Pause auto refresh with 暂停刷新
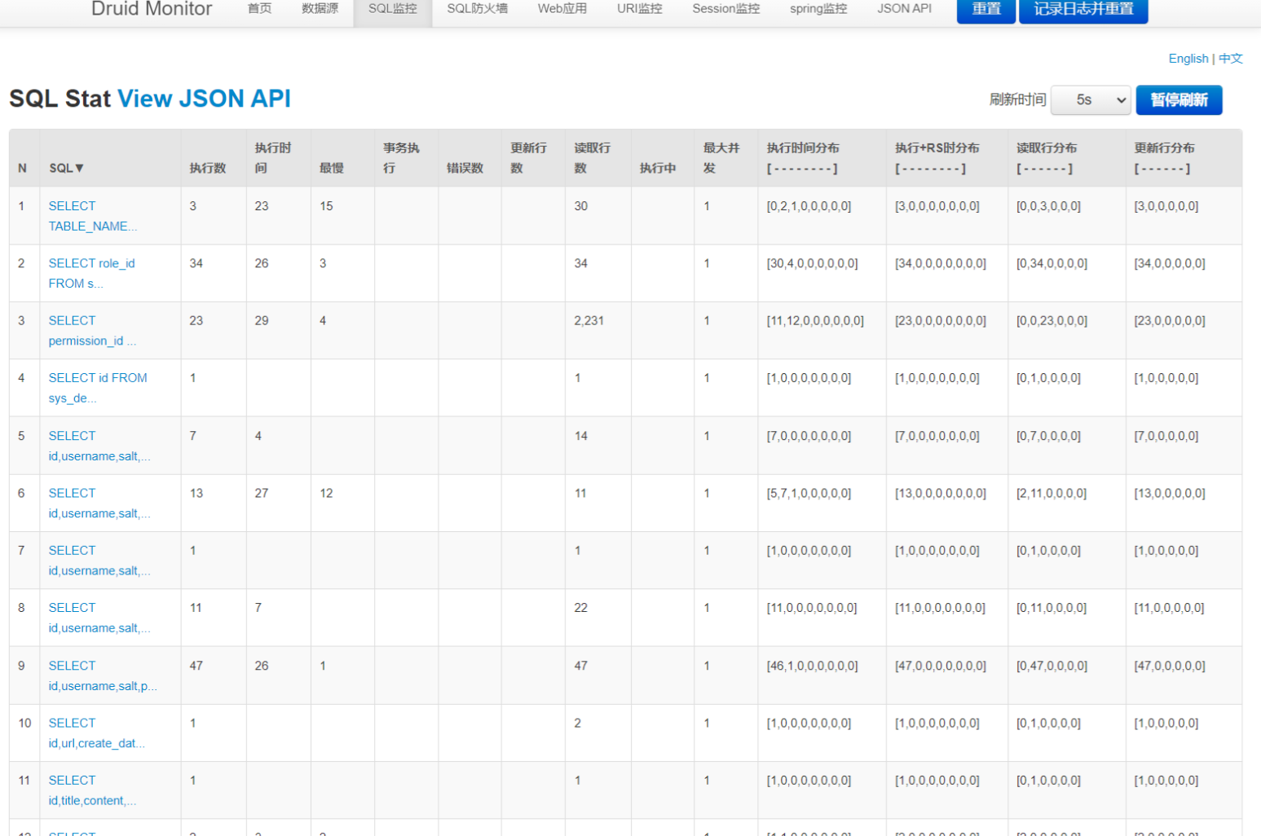Viewport: 1261px width, 836px height. pyautogui.click(x=1178, y=100)
